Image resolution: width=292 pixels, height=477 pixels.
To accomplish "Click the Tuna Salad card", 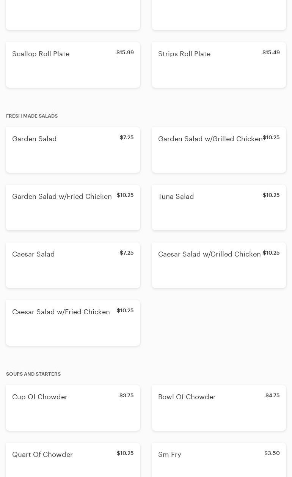I will tap(219, 208).
